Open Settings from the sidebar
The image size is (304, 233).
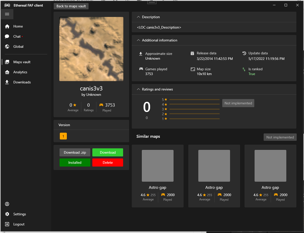click(x=26, y=214)
